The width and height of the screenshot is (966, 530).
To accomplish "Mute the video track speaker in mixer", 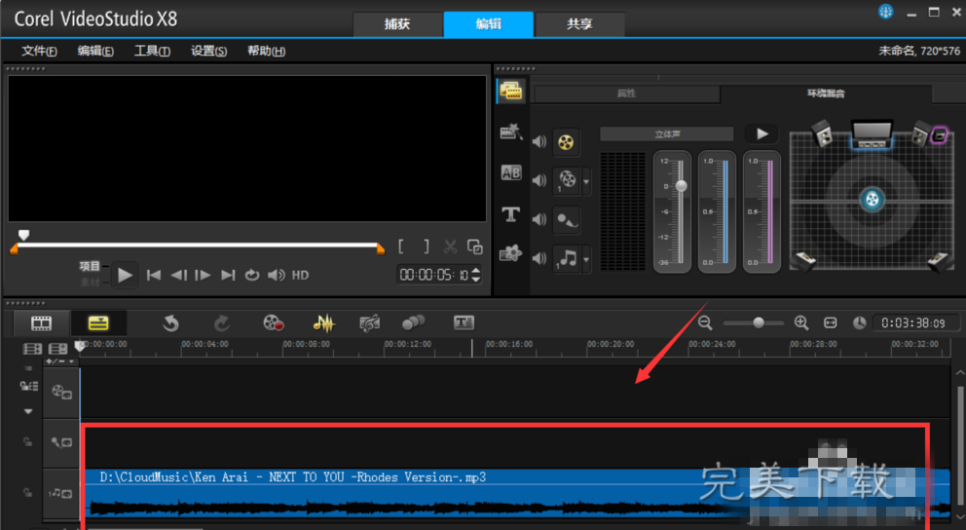I will click(x=539, y=141).
